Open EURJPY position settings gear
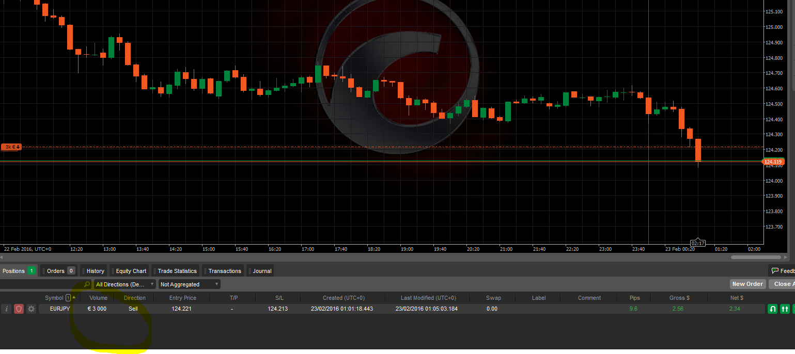Image resolution: width=795 pixels, height=354 pixels. point(31,309)
